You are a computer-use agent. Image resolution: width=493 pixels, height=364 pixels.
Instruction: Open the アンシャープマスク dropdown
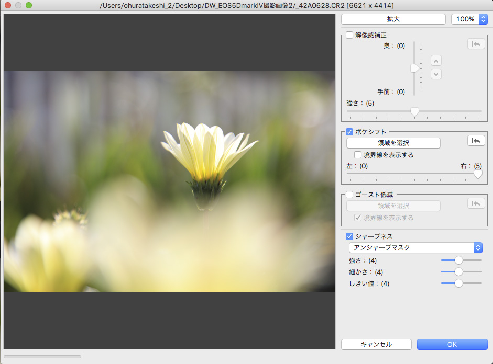[415, 247]
